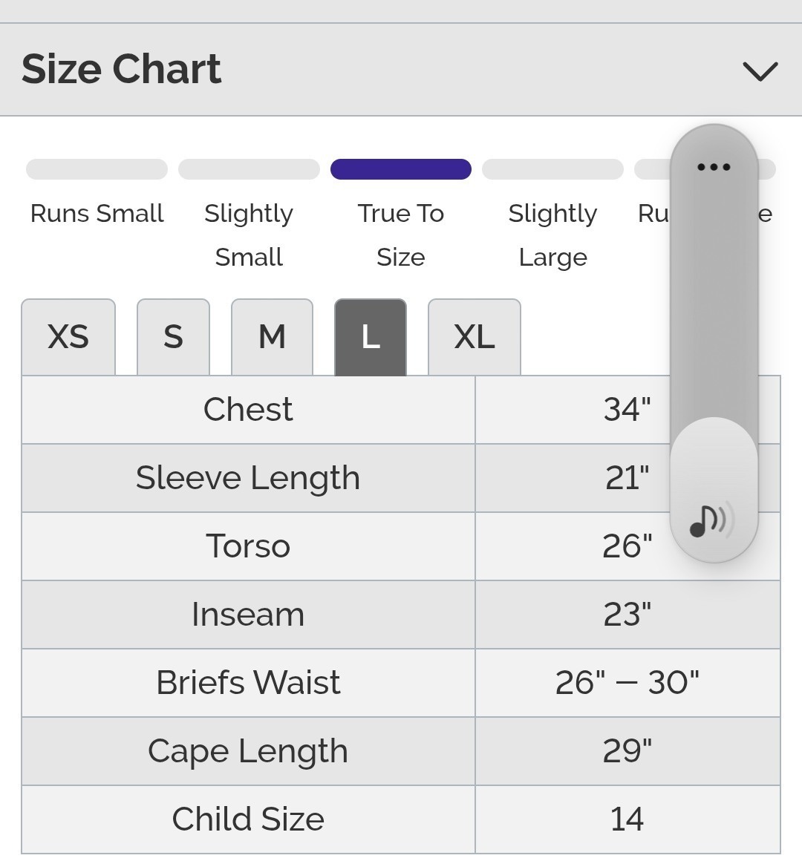Click the Size Chart header
Screen dimensions: 802x861
122,70
